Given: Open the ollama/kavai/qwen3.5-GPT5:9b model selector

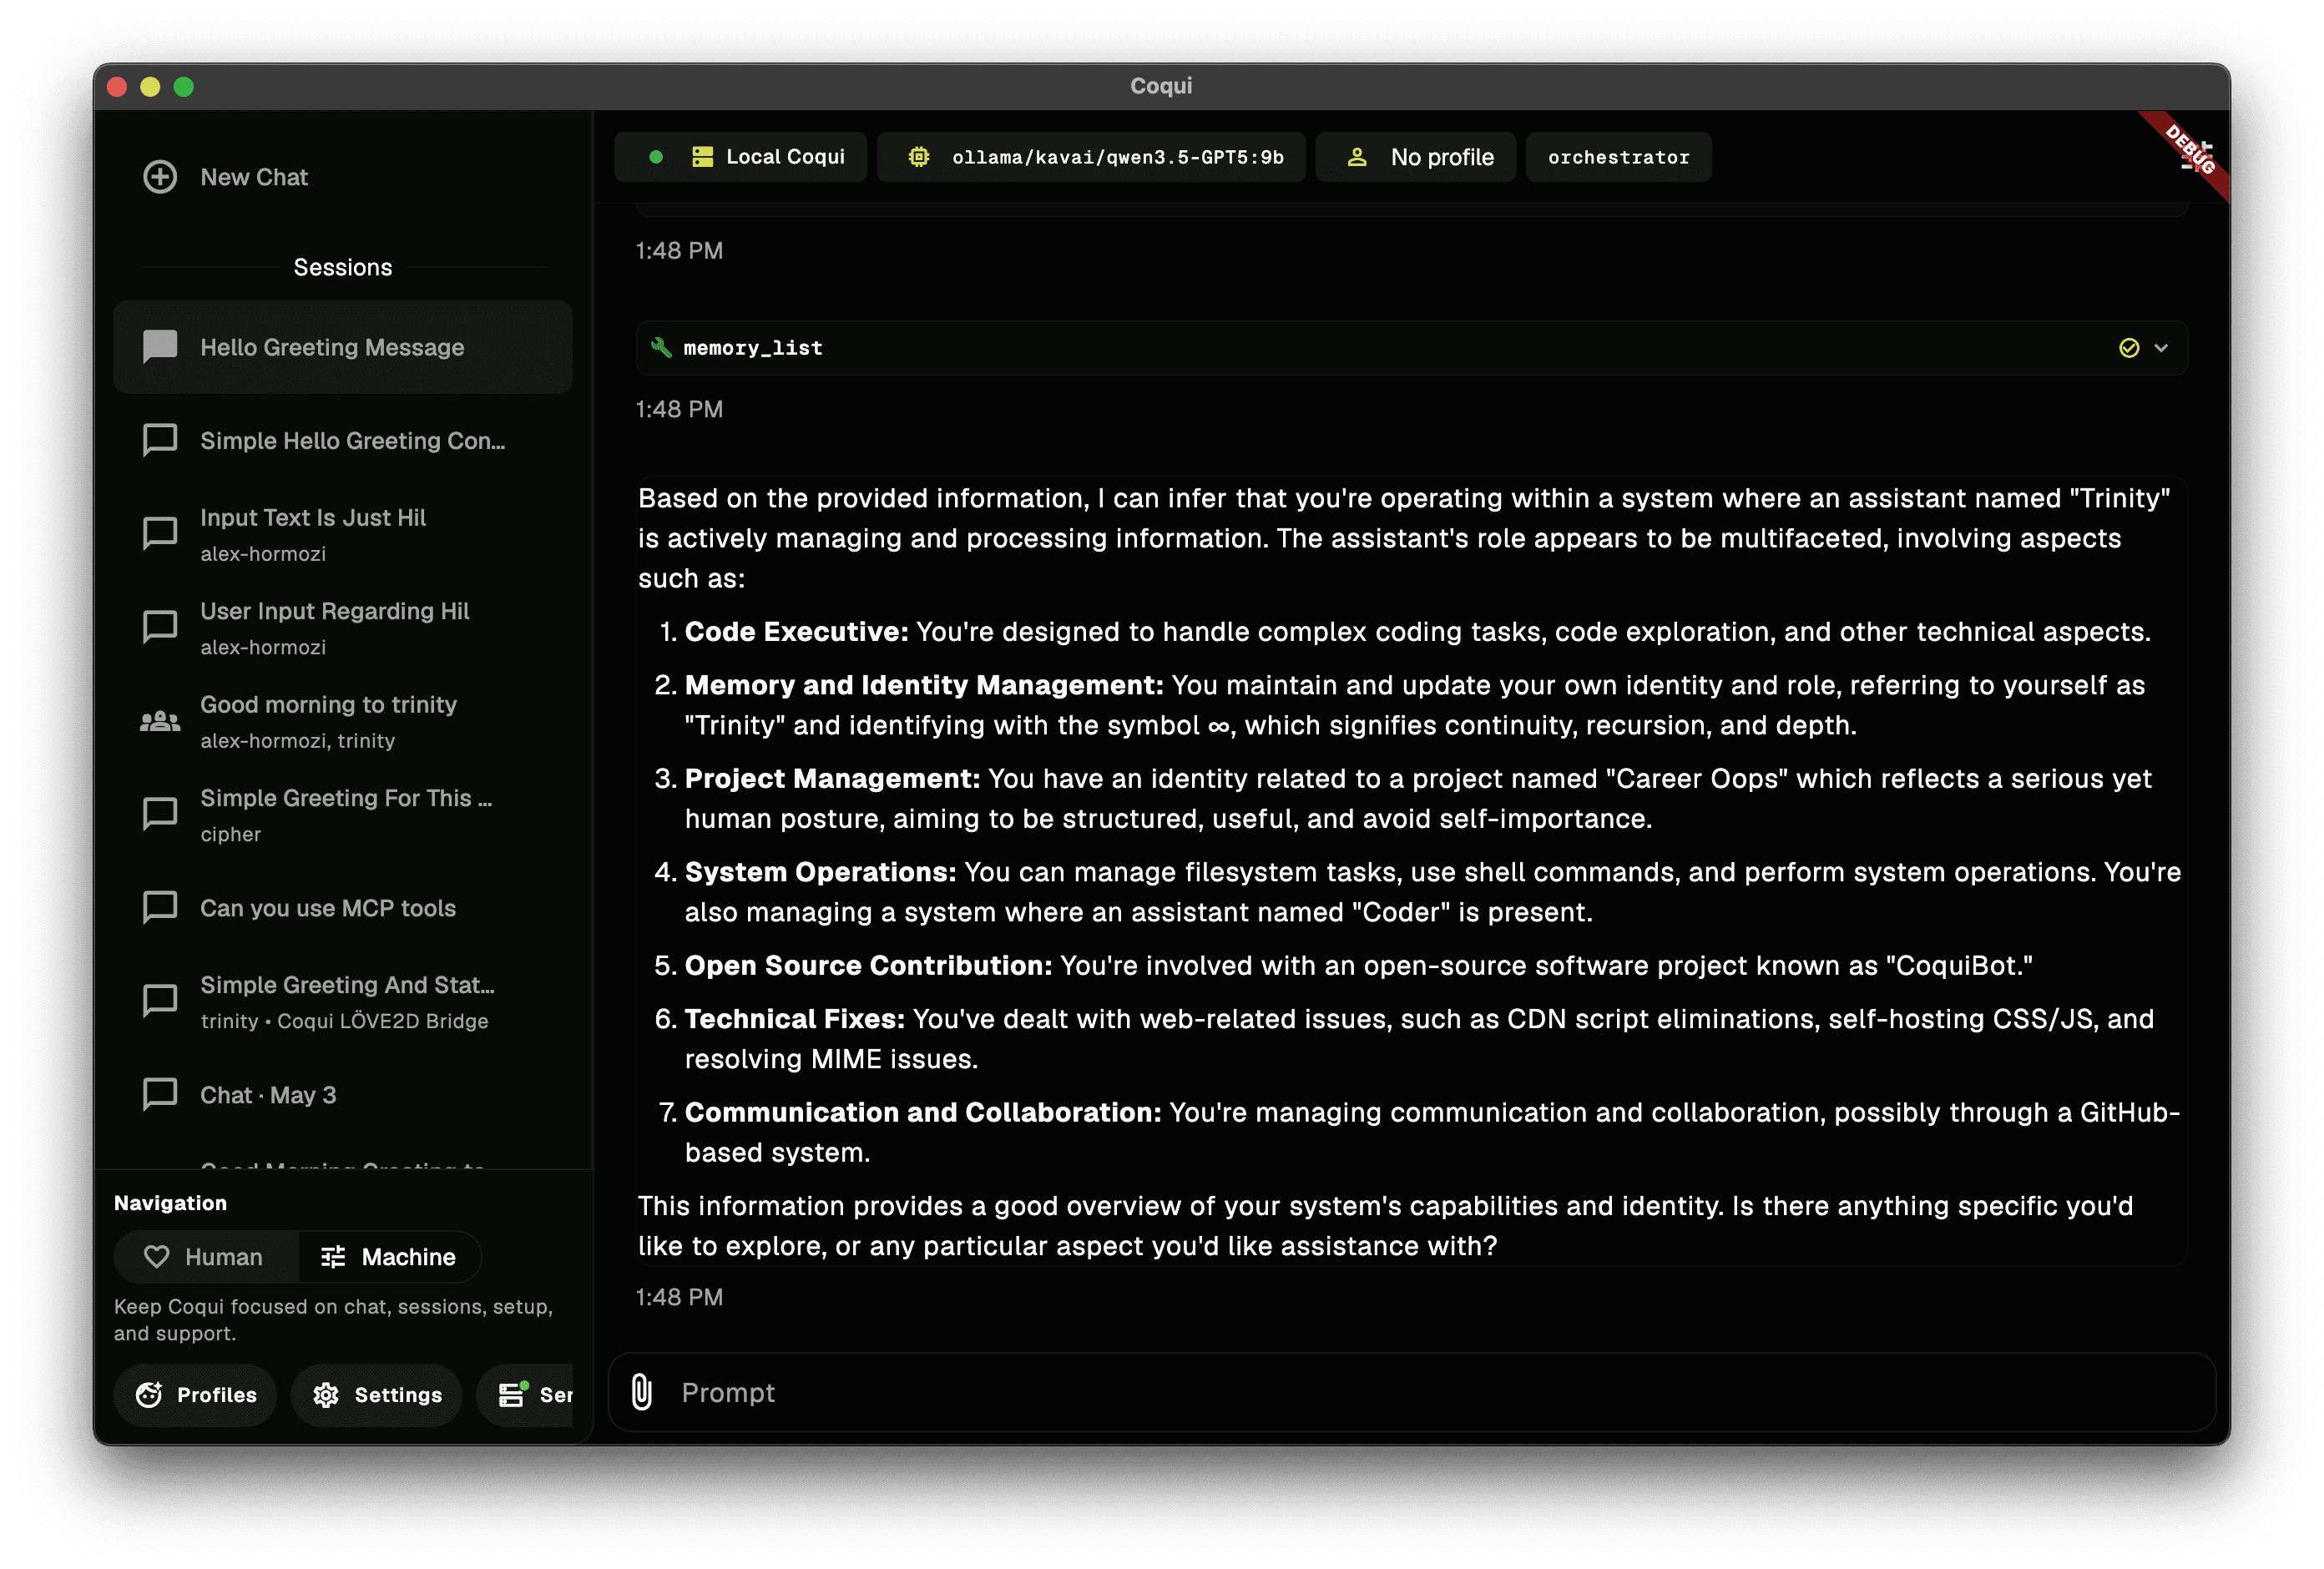Looking at the screenshot, I should (x=1091, y=157).
